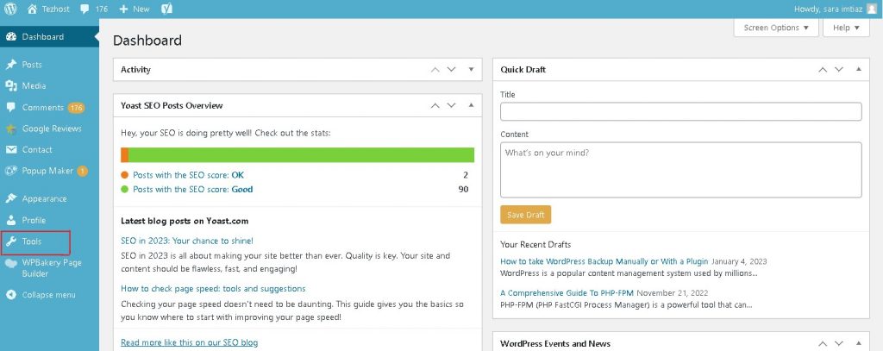883x351 pixels.
Task: Click the Posts pushpin icon in sidebar
Action: 11,65
